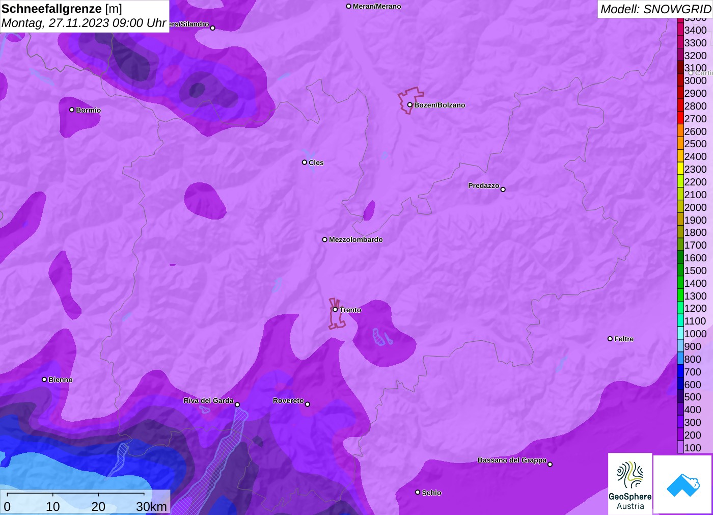The height and width of the screenshot is (515, 713).
Task: Click the distance scale bar
Action: 75,494
